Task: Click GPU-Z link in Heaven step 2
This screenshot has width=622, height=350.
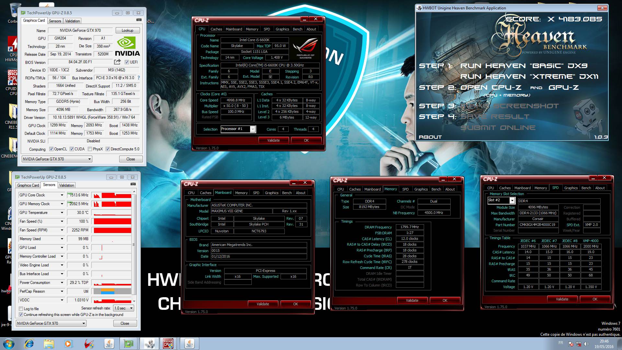Action: [564, 87]
